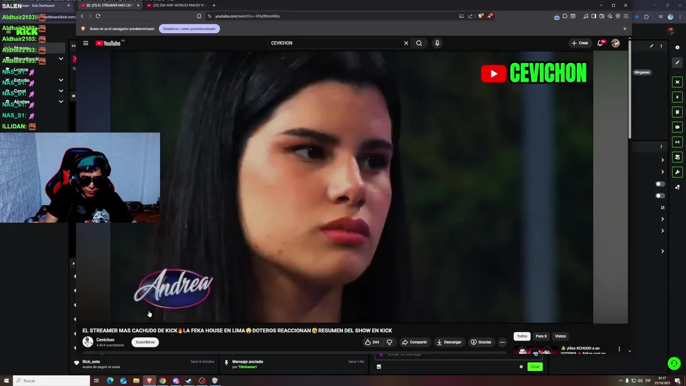Toggle Brave sidebar panel icon
The image size is (686, 386).
click(x=594, y=16)
